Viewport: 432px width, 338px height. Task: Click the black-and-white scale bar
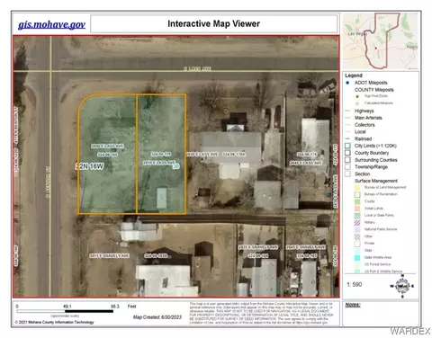65,311
